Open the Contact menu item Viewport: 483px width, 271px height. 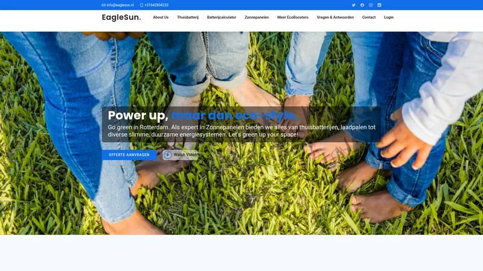point(369,17)
